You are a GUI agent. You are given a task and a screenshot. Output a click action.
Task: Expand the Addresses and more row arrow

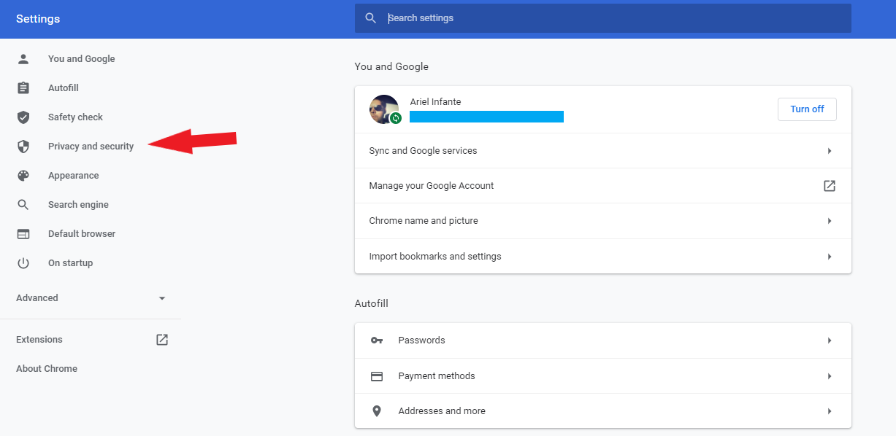tap(830, 411)
